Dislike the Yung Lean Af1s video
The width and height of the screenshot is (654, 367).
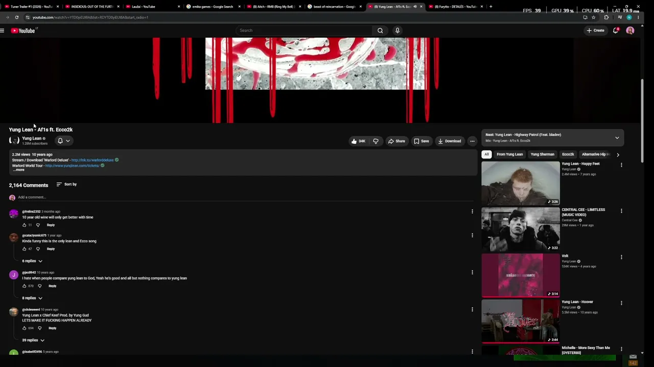pos(376,141)
